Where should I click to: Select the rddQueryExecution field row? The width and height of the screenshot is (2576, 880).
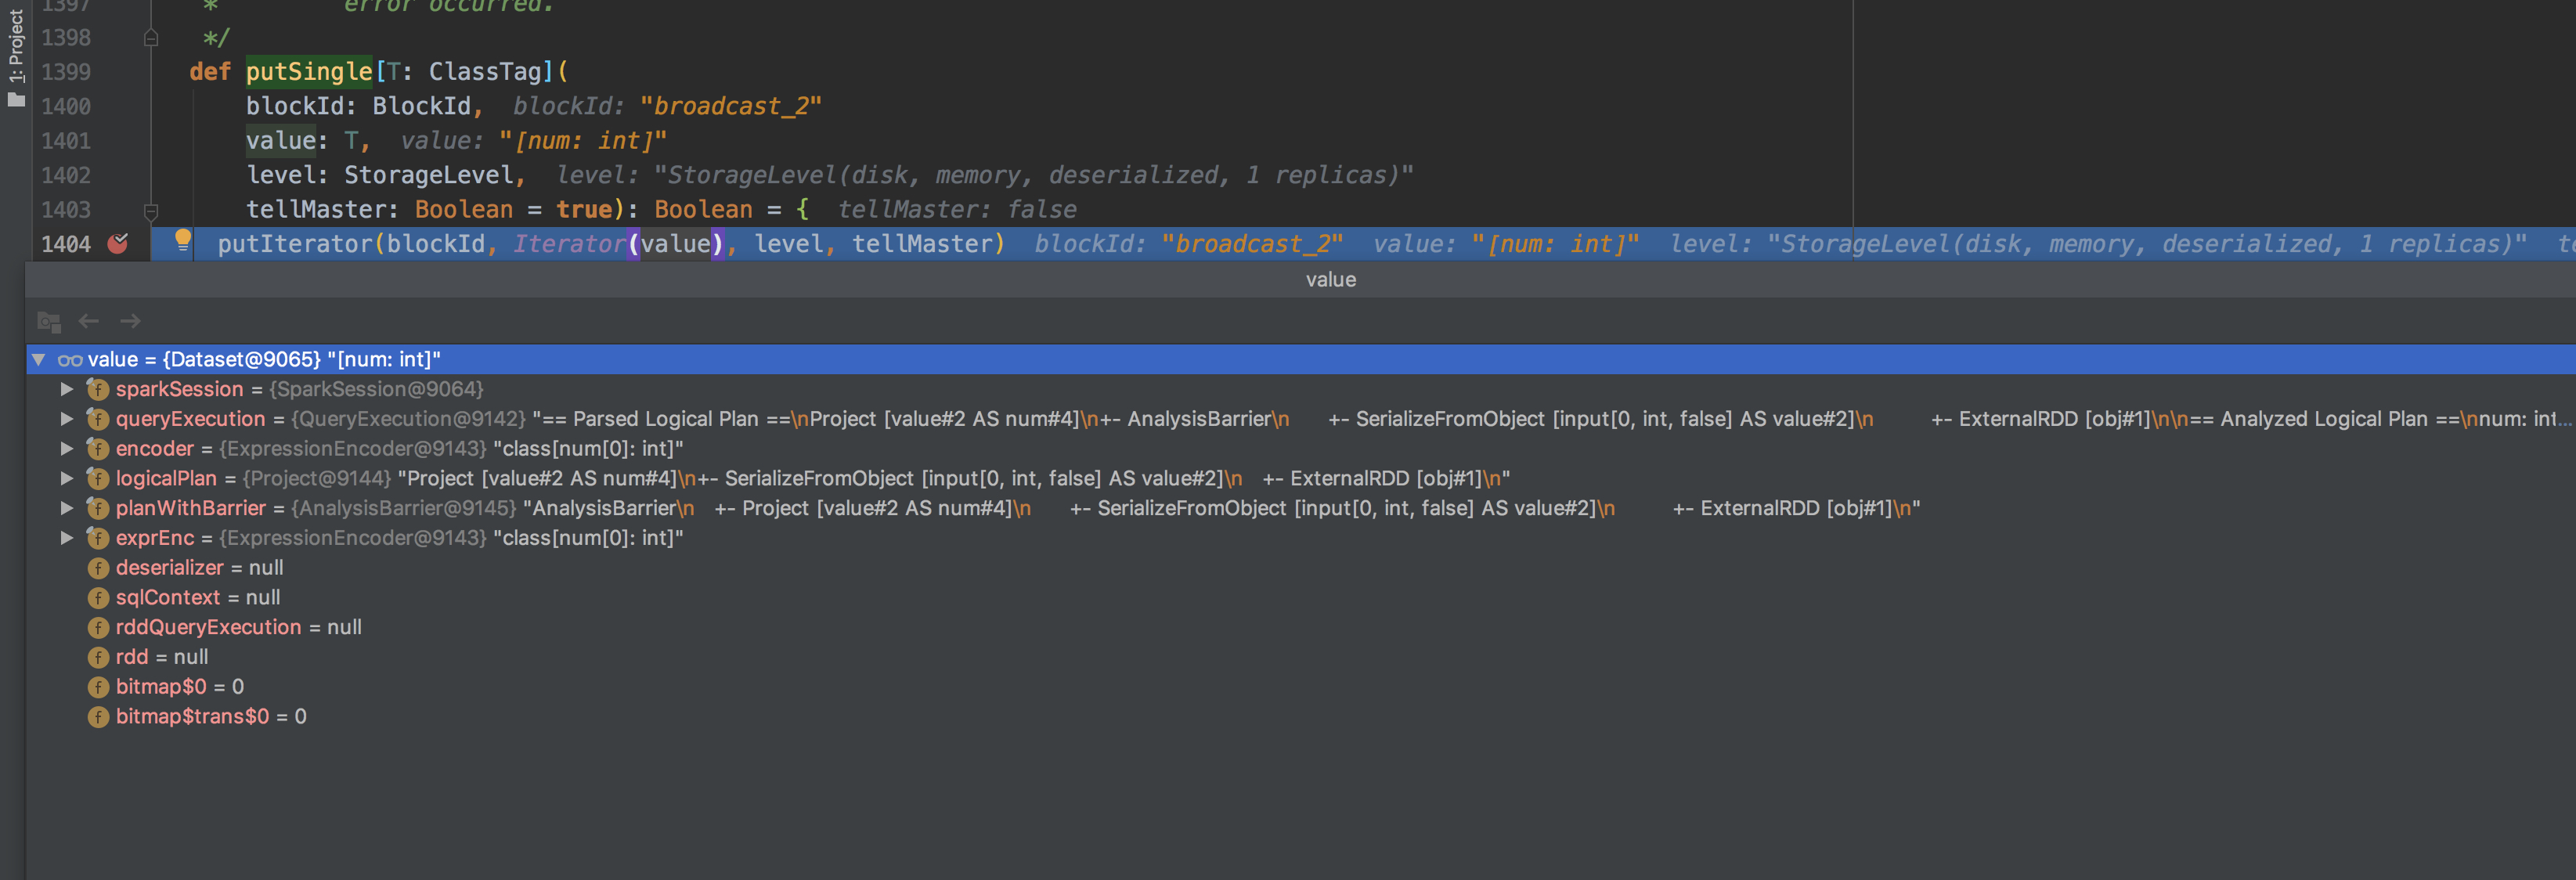pyautogui.click(x=208, y=627)
